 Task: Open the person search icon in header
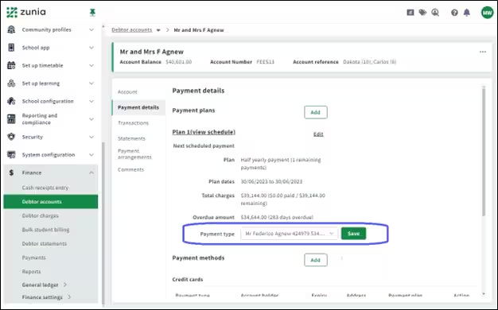pyautogui.click(x=435, y=13)
